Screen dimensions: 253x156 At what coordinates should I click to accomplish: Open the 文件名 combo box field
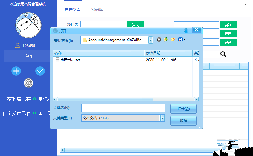point(123,108)
